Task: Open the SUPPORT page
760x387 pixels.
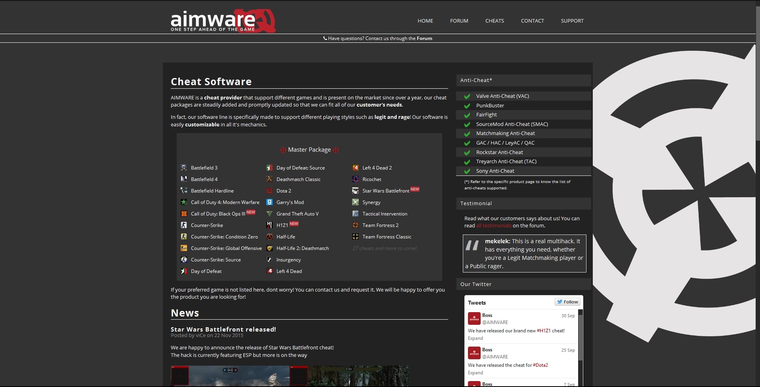Action: coord(572,21)
